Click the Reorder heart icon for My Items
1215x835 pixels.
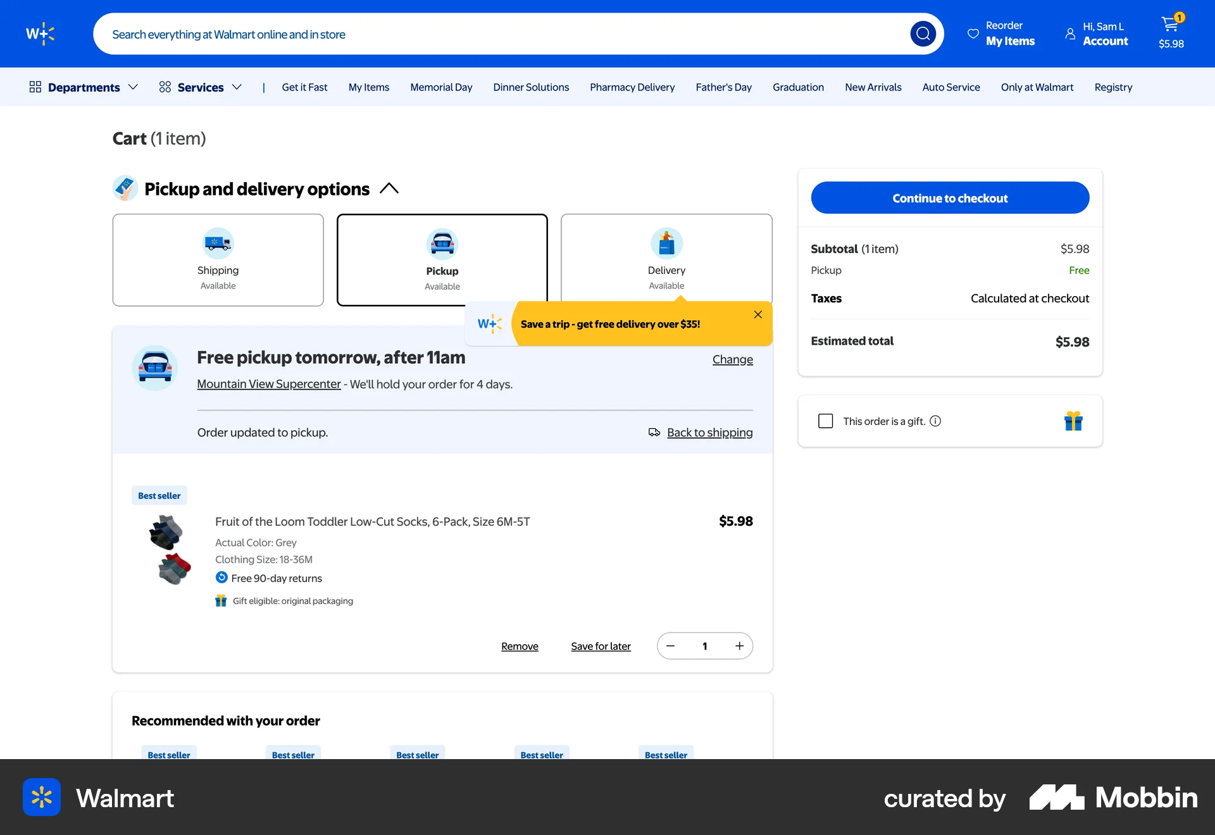pos(973,33)
